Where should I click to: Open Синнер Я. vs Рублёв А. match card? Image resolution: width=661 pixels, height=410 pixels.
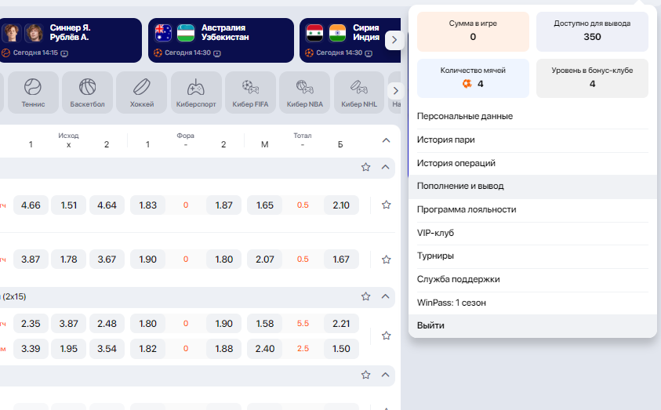click(x=70, y=40)
